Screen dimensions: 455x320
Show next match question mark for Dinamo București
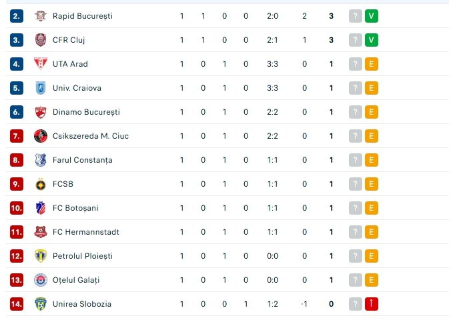[355, 112]
